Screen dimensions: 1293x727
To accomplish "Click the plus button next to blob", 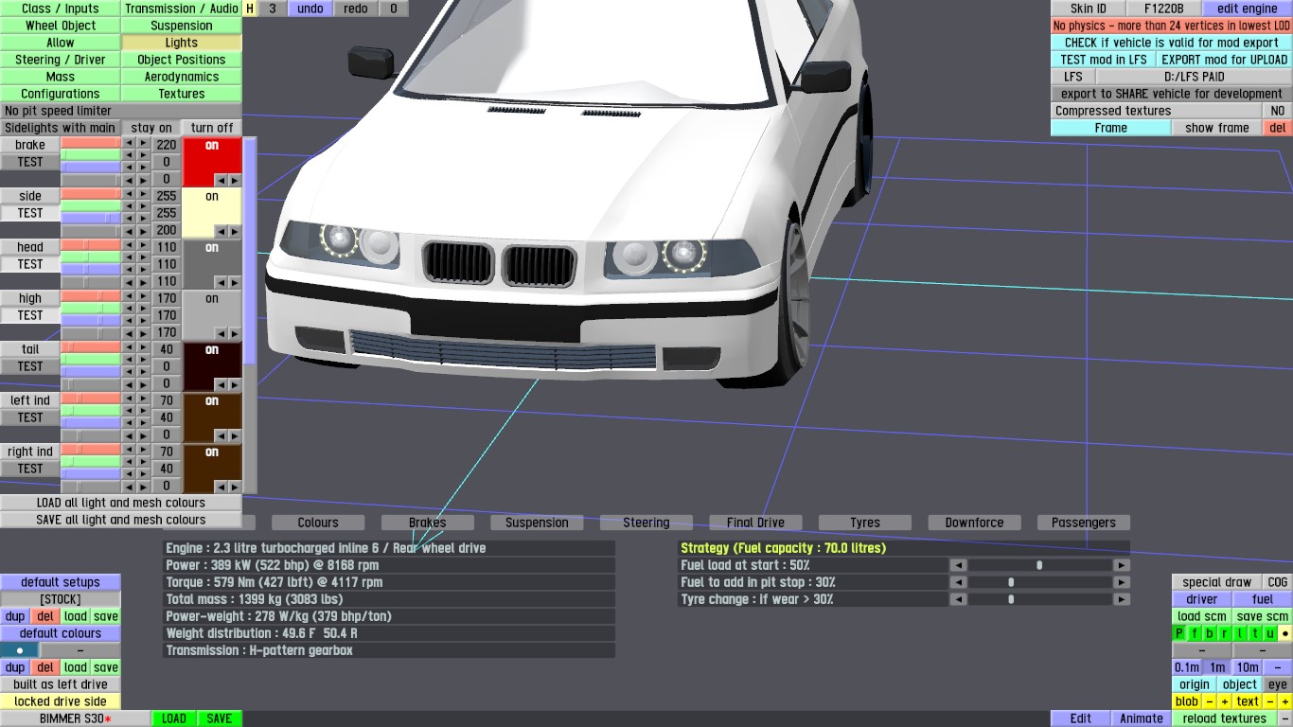I will [1224, 701].
